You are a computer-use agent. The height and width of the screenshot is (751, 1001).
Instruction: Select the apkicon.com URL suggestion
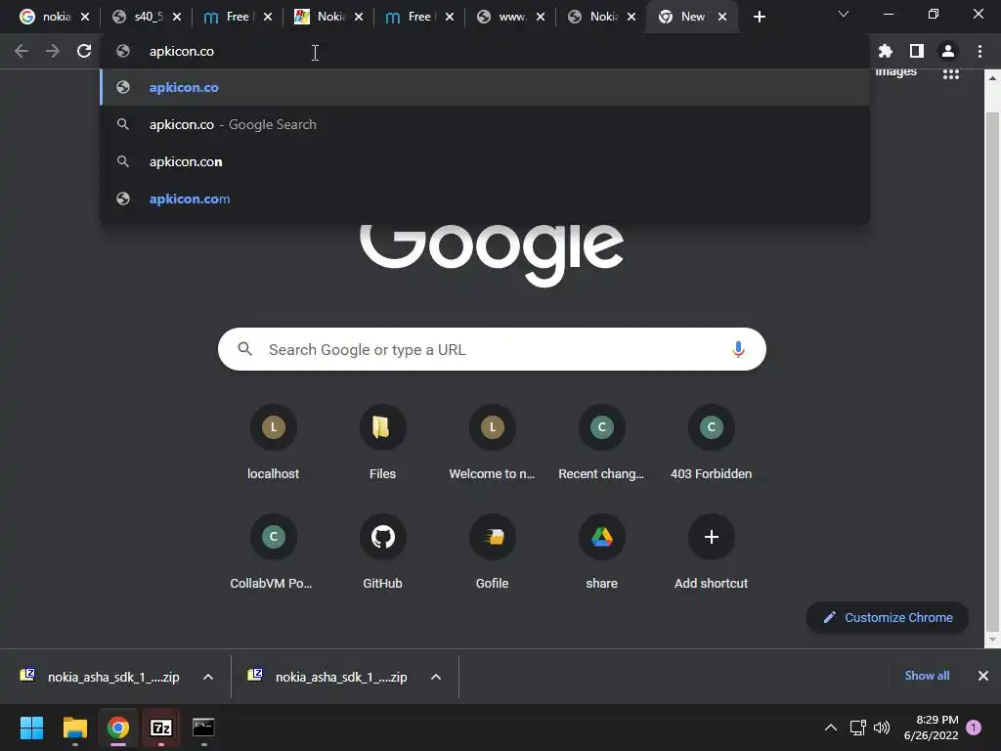(485, 199)
